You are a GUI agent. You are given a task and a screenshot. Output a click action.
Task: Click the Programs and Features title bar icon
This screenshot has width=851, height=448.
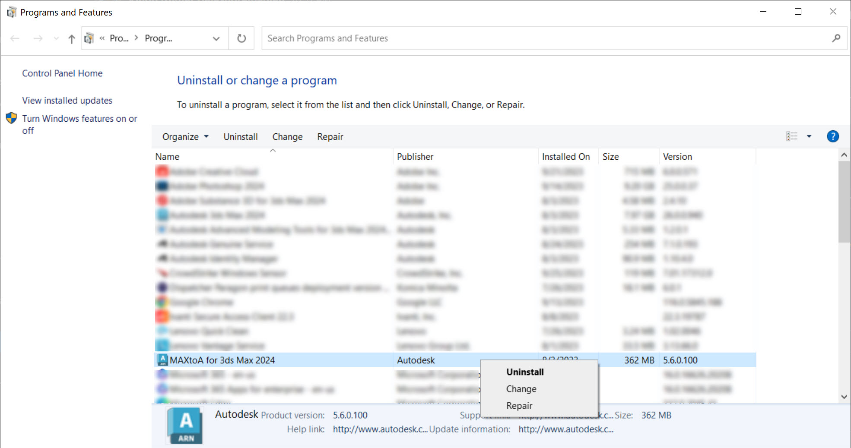(x=10, y=12)
